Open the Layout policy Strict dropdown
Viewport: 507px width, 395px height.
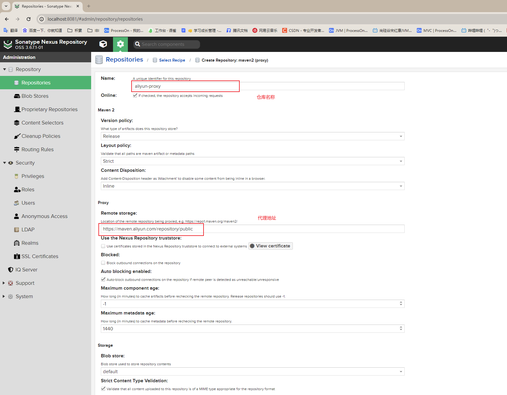point(252,161)
